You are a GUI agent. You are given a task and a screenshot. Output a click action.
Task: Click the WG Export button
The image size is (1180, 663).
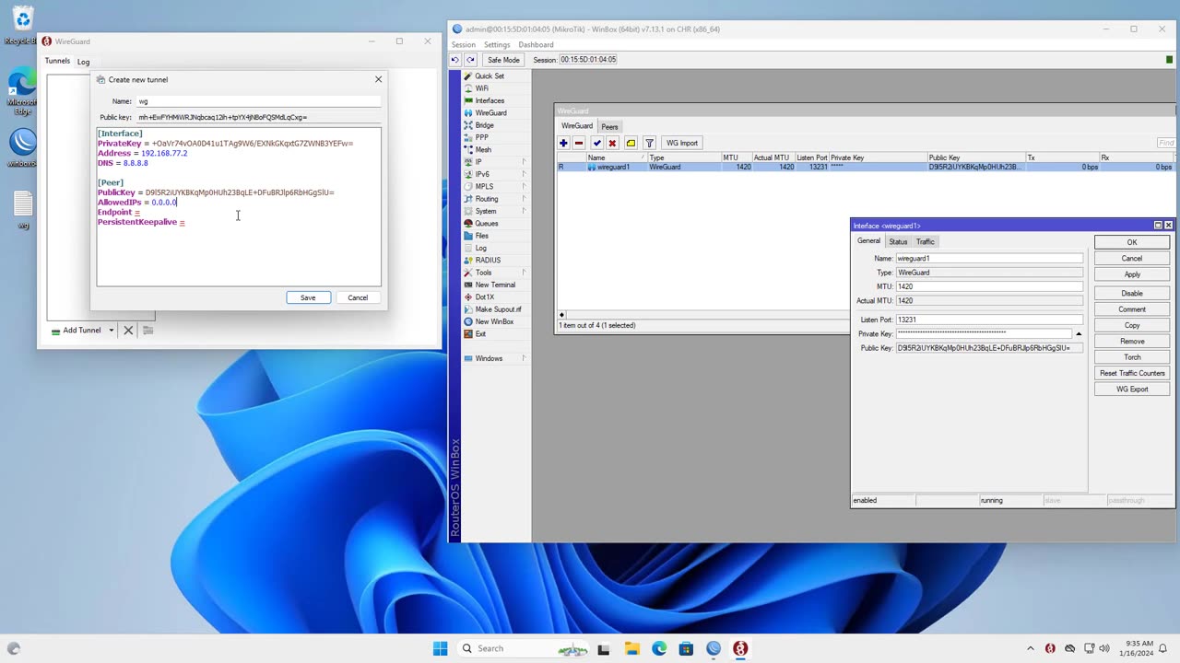(1132, 389)
